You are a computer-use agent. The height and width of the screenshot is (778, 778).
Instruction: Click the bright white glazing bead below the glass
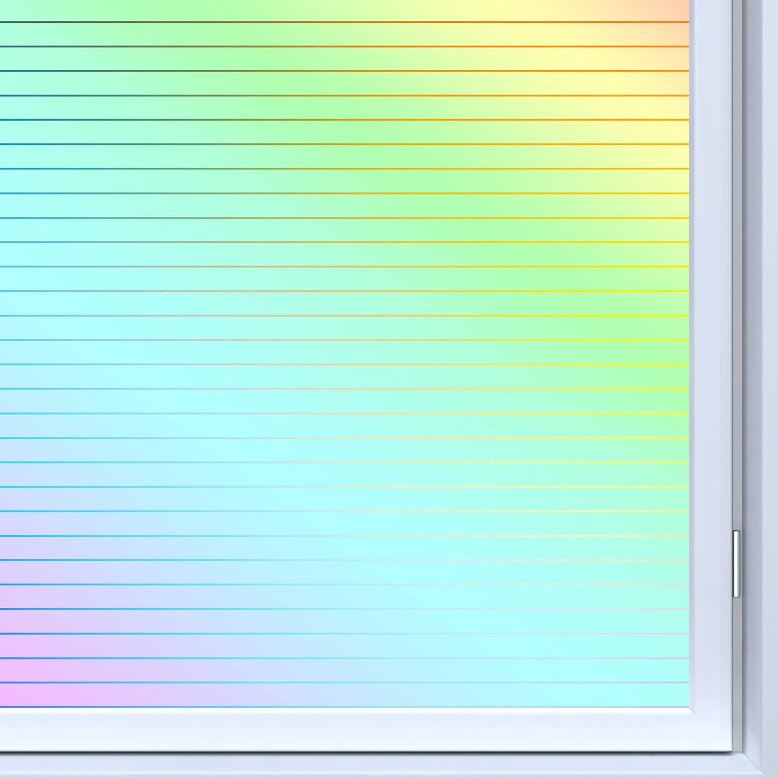(340, 711)
